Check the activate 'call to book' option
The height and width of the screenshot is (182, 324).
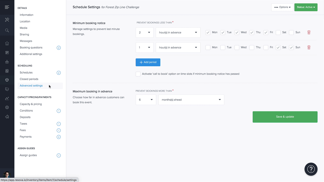[x=138, y=74]
